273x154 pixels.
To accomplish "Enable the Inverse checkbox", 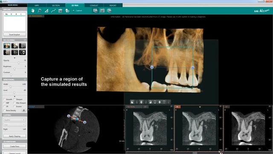I will click(15, 107).
